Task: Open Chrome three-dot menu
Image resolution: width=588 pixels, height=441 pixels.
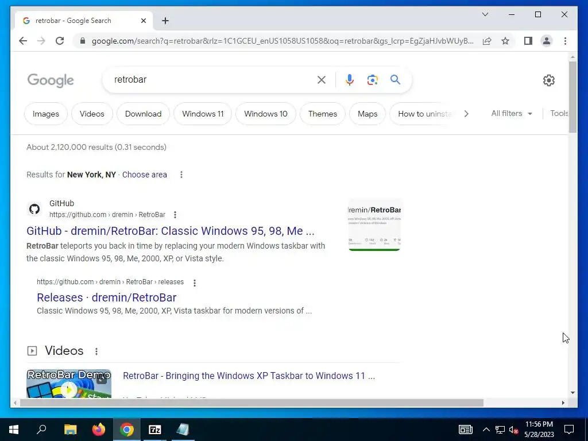Action: click(565, 41)
